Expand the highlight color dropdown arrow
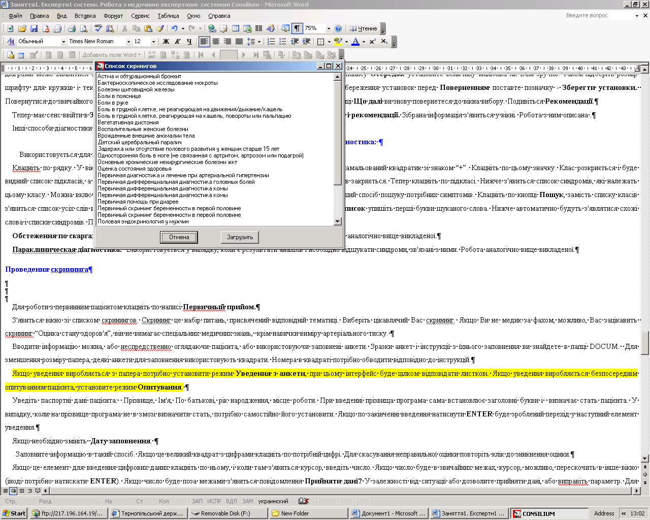 click(x=346, y=42)
